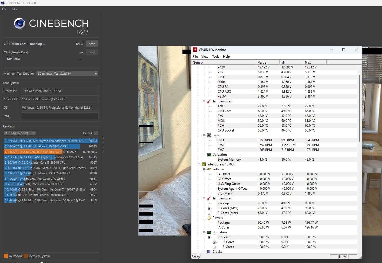The height and width of the screenshot is (263, 382).
Task: Click the CPU chip icon beside Intel Core i7 13700F
Action: (204, 164)
